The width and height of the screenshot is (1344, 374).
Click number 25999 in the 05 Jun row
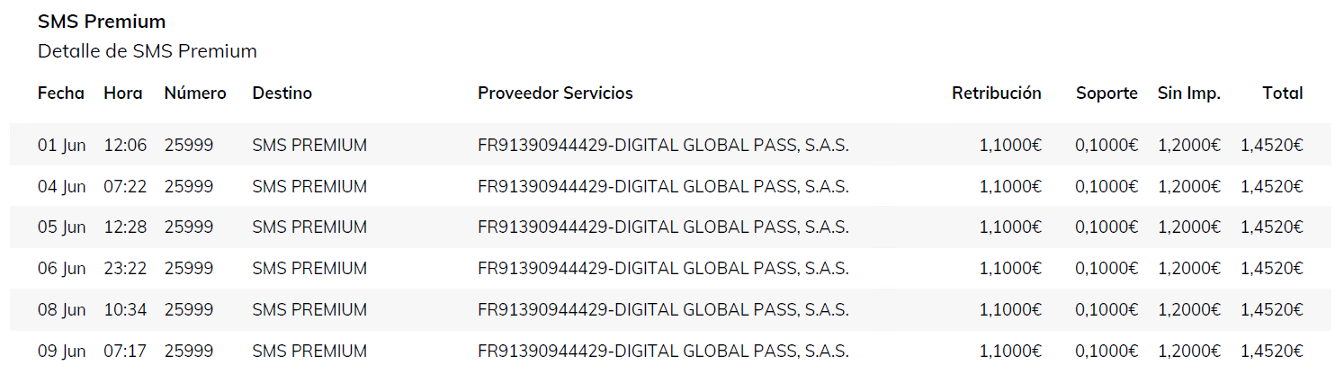(x=189, y=227)
